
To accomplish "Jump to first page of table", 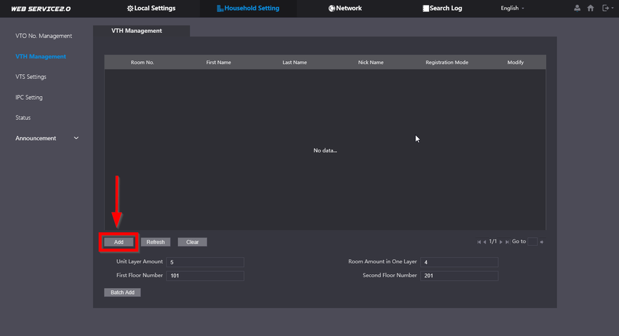I will 479,242.
